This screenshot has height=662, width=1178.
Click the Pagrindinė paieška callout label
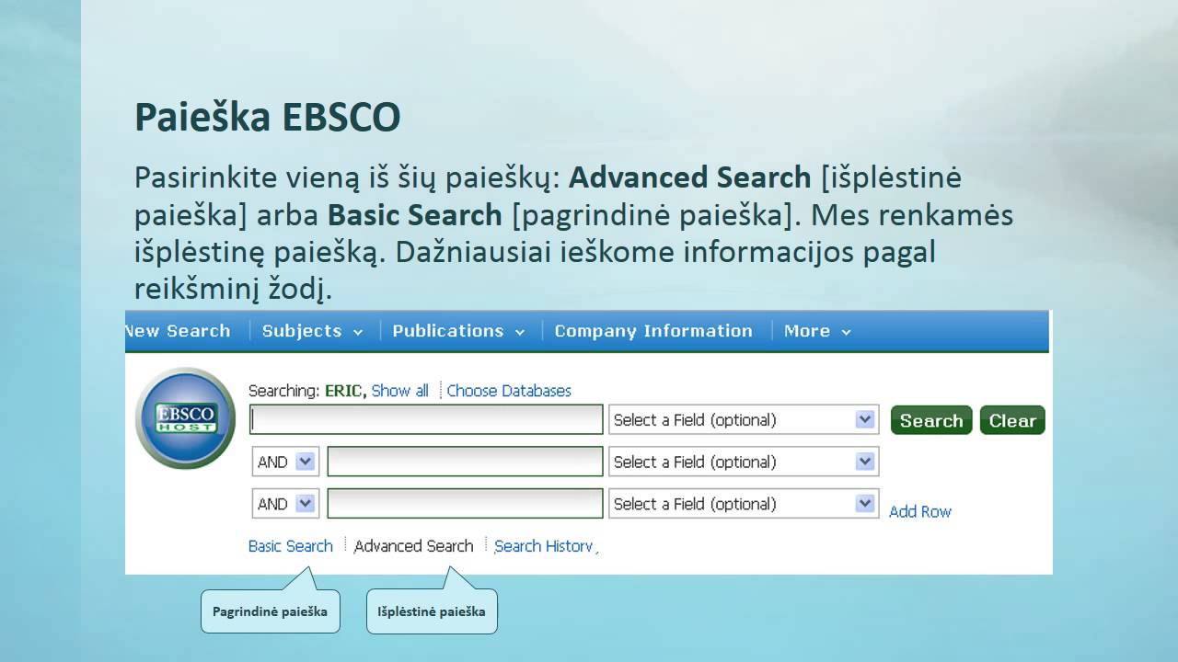coord(271,611)
